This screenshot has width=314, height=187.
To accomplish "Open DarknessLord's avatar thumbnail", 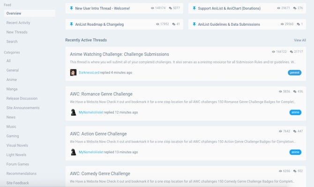I will [73, 72].
